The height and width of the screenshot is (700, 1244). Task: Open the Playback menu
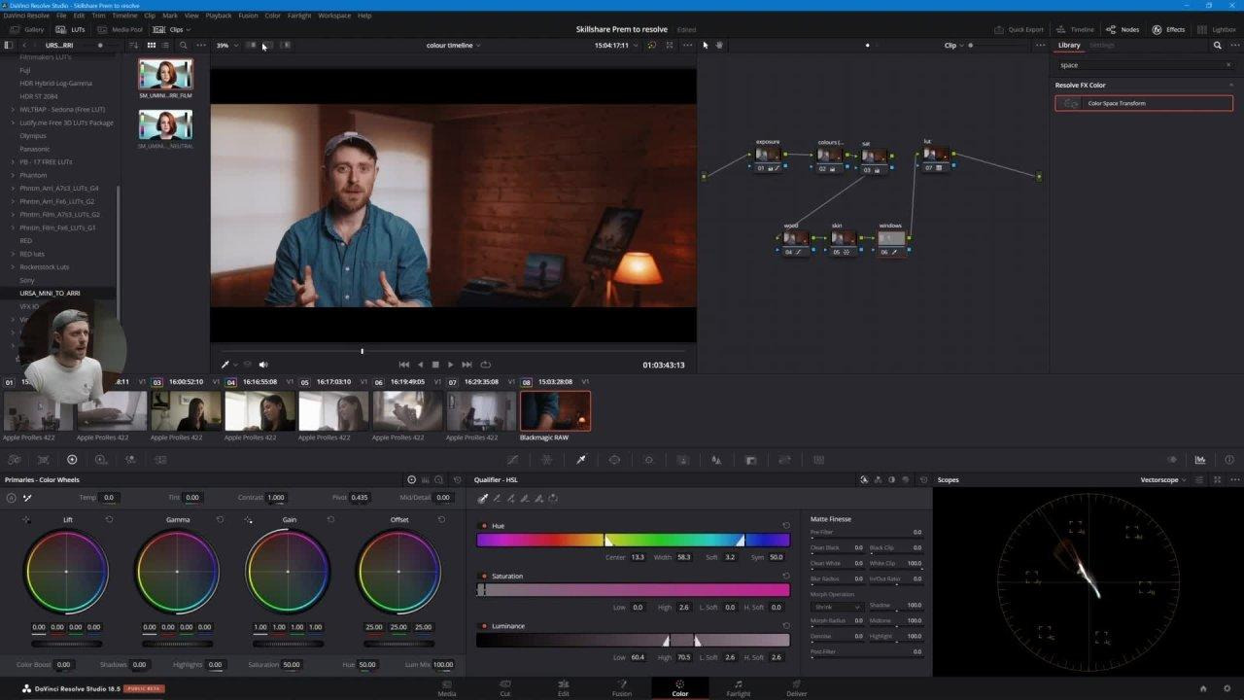218,16
